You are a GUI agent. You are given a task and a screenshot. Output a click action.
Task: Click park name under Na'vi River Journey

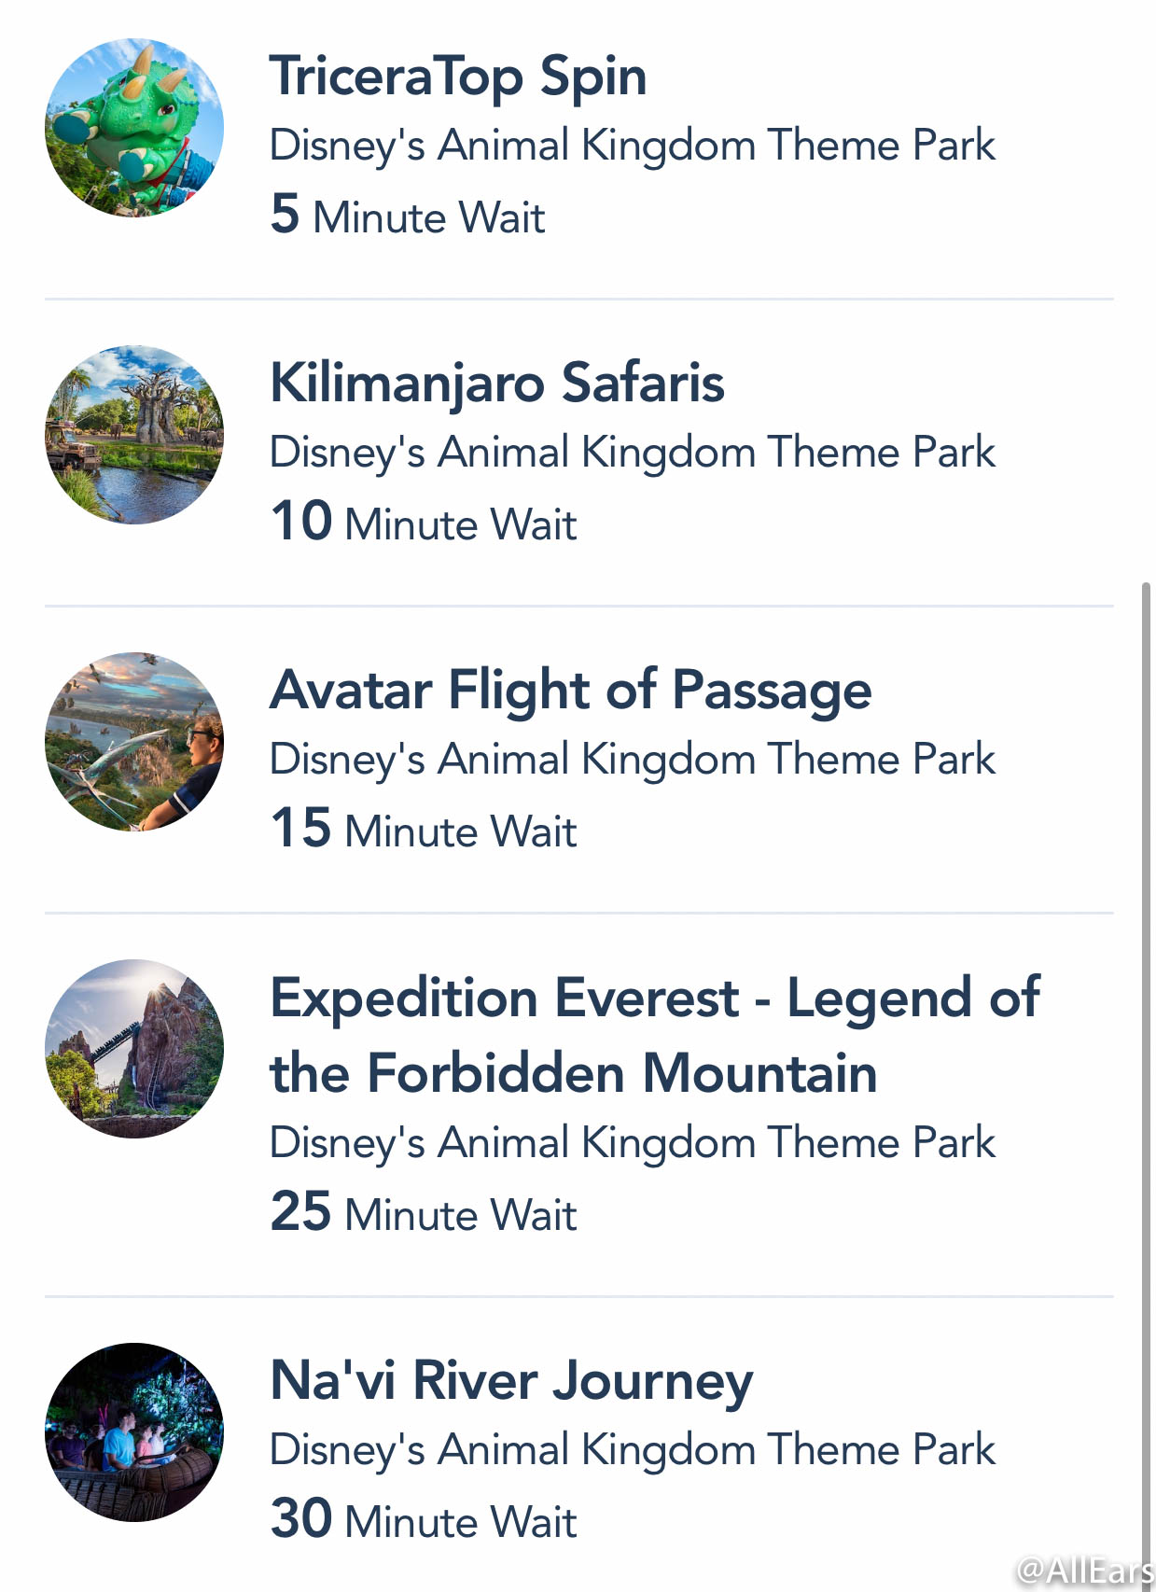(x=633, y=1451)
